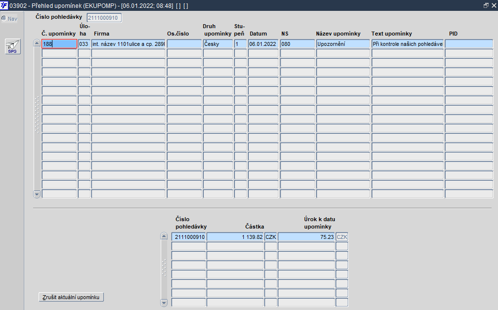
Task: Click down arrow of upper table scrollbar
Action: tap(37, 194)
